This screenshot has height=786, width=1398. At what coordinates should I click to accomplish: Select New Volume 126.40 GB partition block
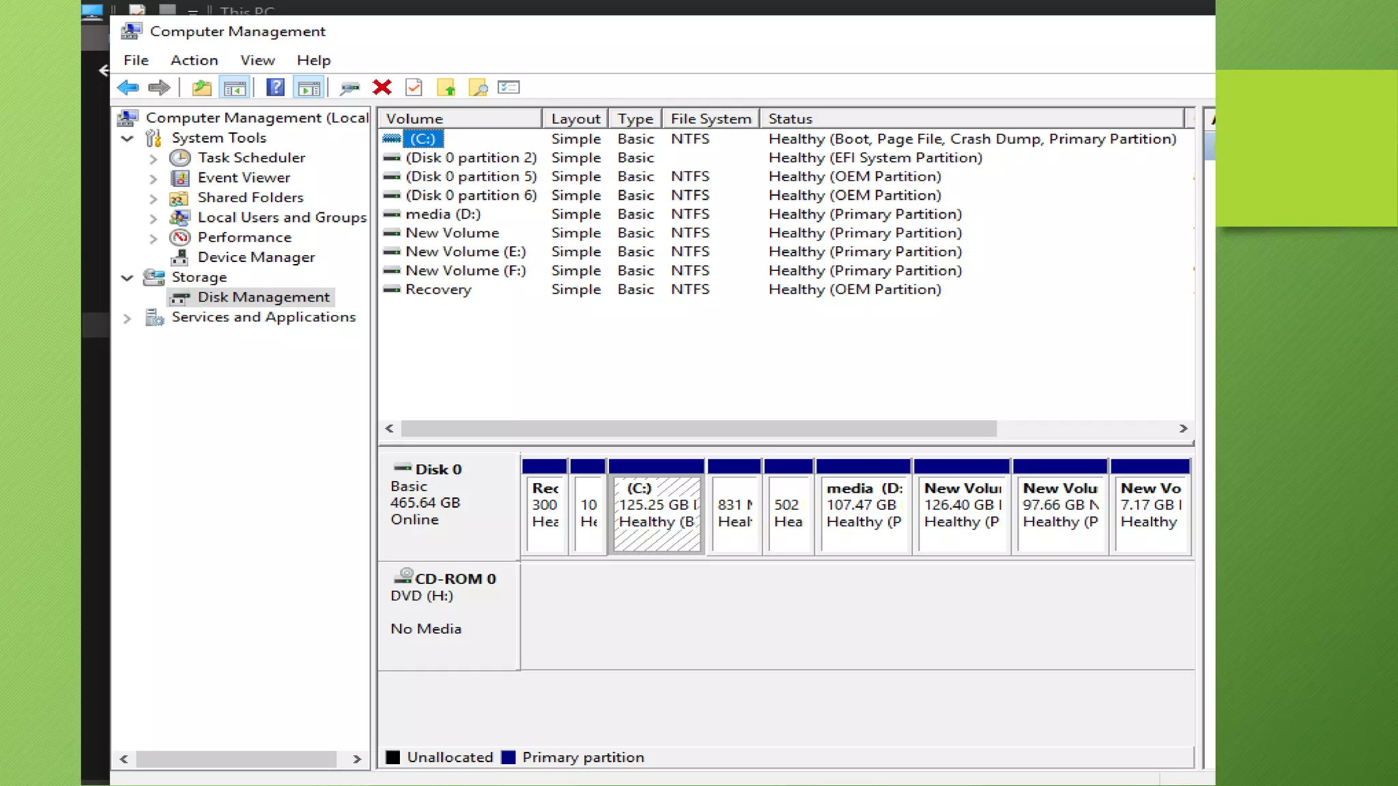(962, 507)
